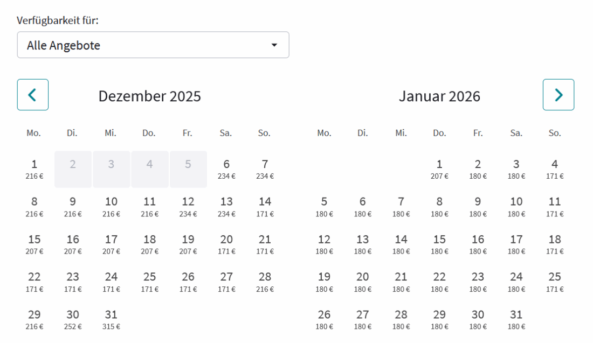Advance to next month with right arrow
The image size is (593, 343).
coord(558,95)
